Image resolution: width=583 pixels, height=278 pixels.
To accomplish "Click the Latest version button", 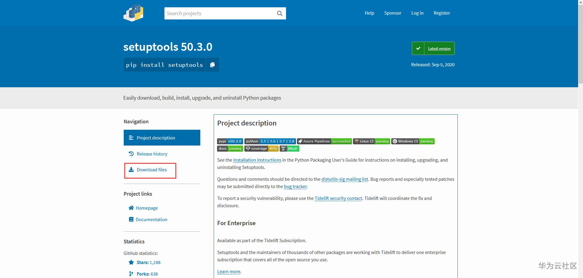I will click(439, 49).
